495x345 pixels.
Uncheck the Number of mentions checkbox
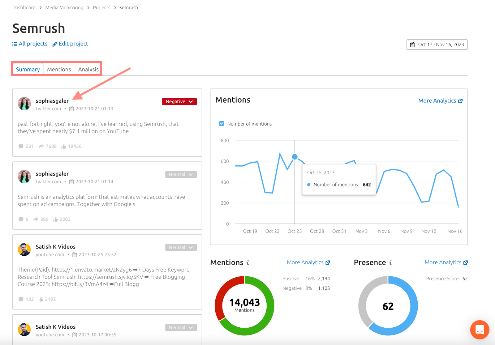(x=222, y=123)
